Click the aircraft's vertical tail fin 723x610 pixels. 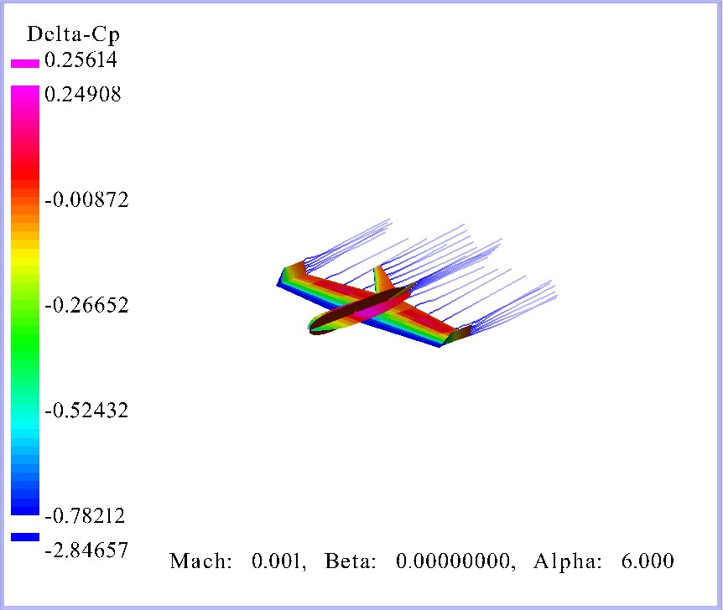(x=382, y=280)
